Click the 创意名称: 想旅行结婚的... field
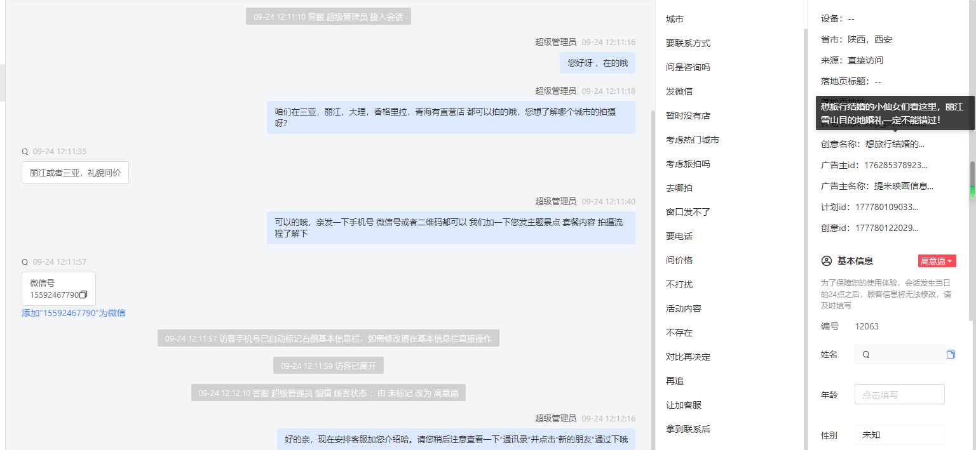 coord(872,144)
